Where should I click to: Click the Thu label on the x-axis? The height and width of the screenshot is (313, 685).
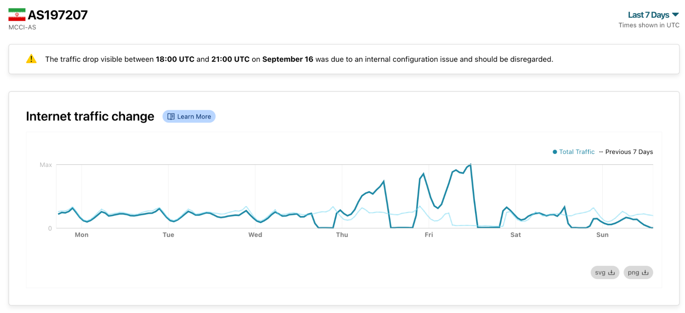coord(342,235)
